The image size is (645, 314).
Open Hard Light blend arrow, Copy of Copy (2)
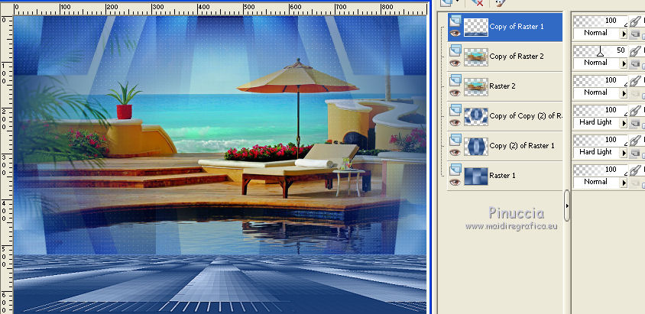[624, 124]
